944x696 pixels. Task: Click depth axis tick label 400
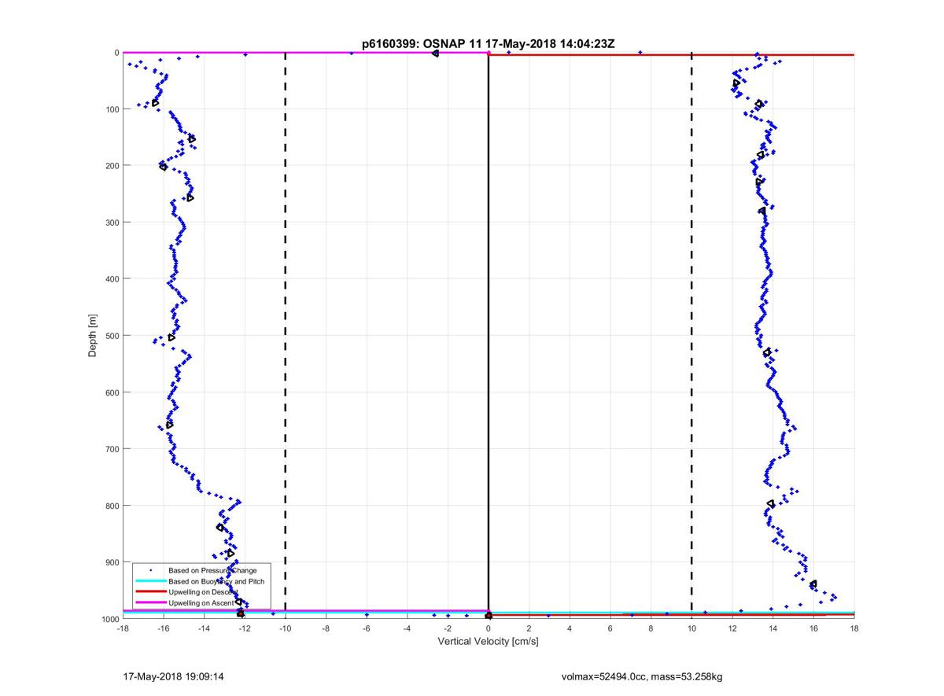[112, 279]
